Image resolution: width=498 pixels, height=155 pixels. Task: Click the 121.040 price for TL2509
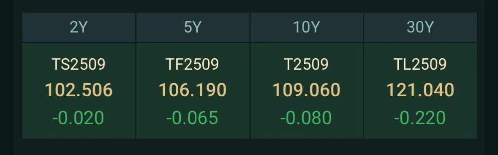[x=420, y=90]
